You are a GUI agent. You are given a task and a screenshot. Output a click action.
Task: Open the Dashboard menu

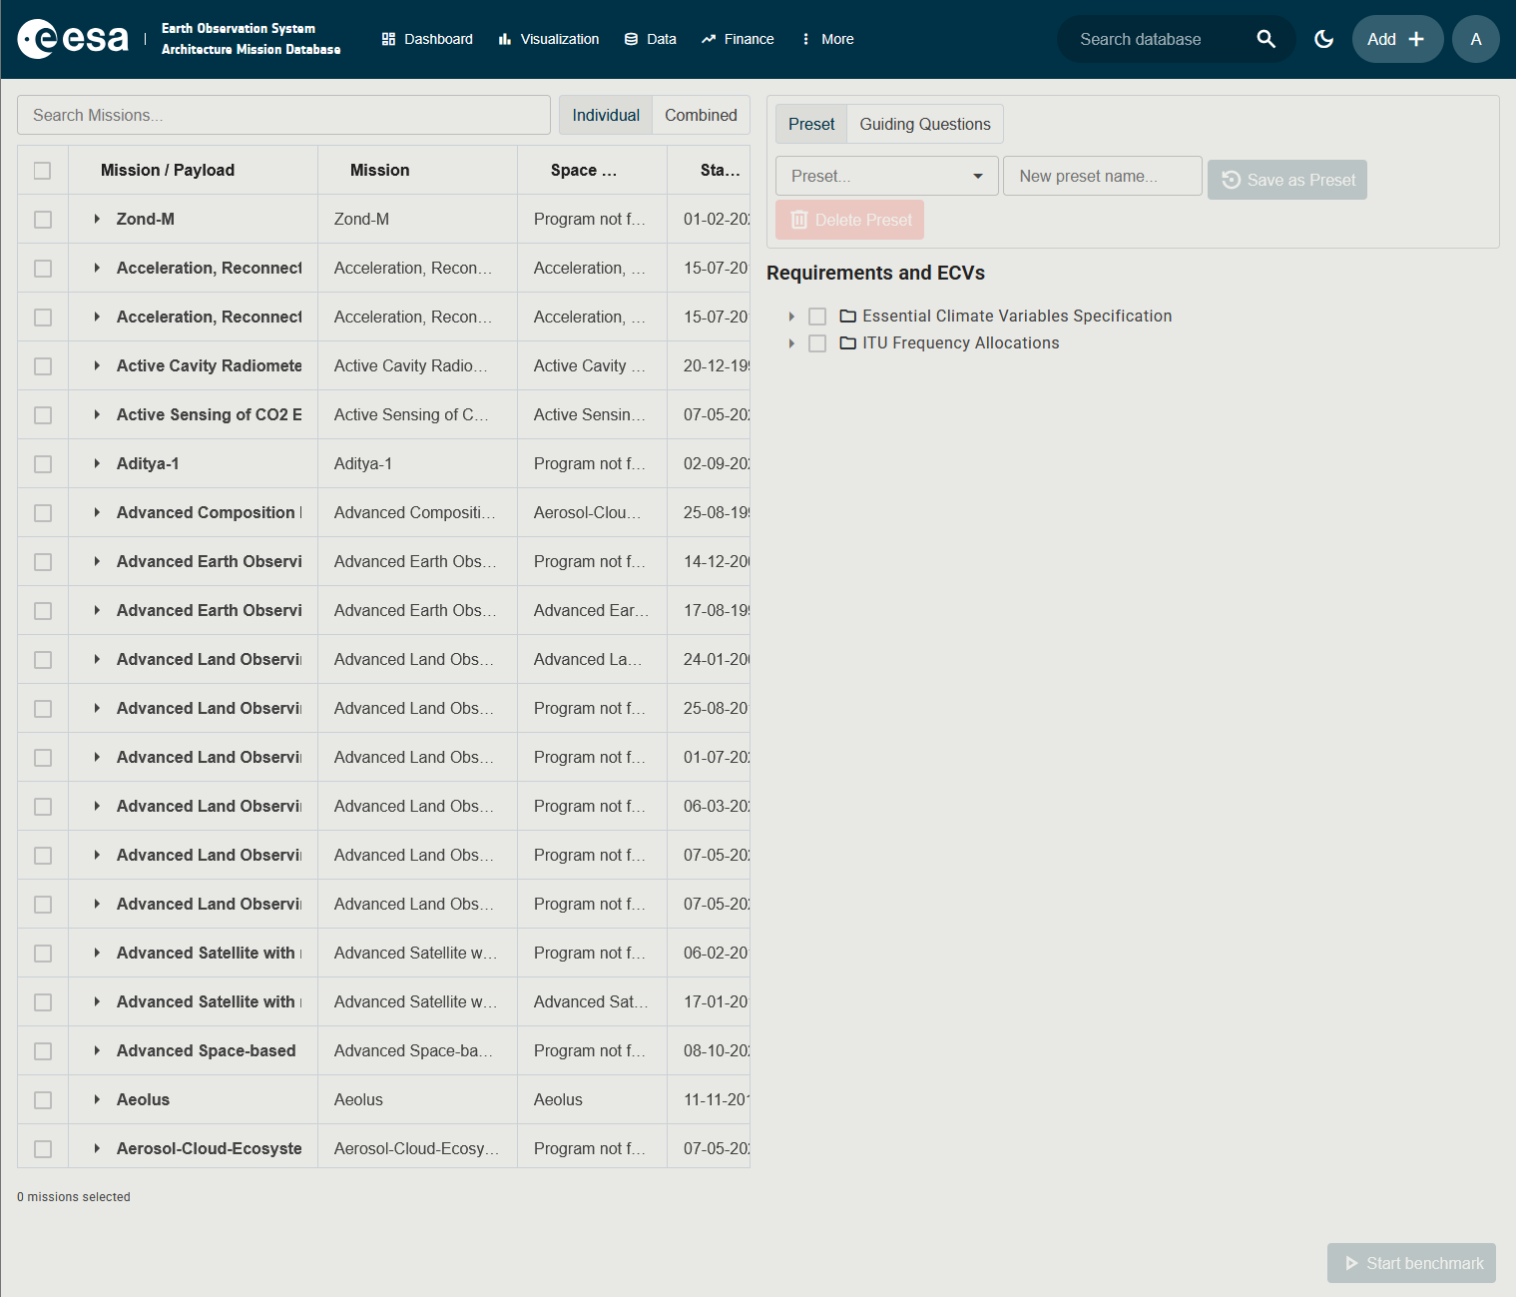pos(427,39)
